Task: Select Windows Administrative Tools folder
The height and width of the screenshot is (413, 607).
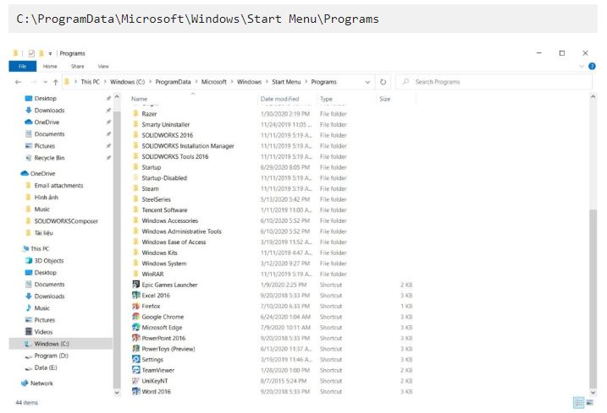Action: coord(181,231)
